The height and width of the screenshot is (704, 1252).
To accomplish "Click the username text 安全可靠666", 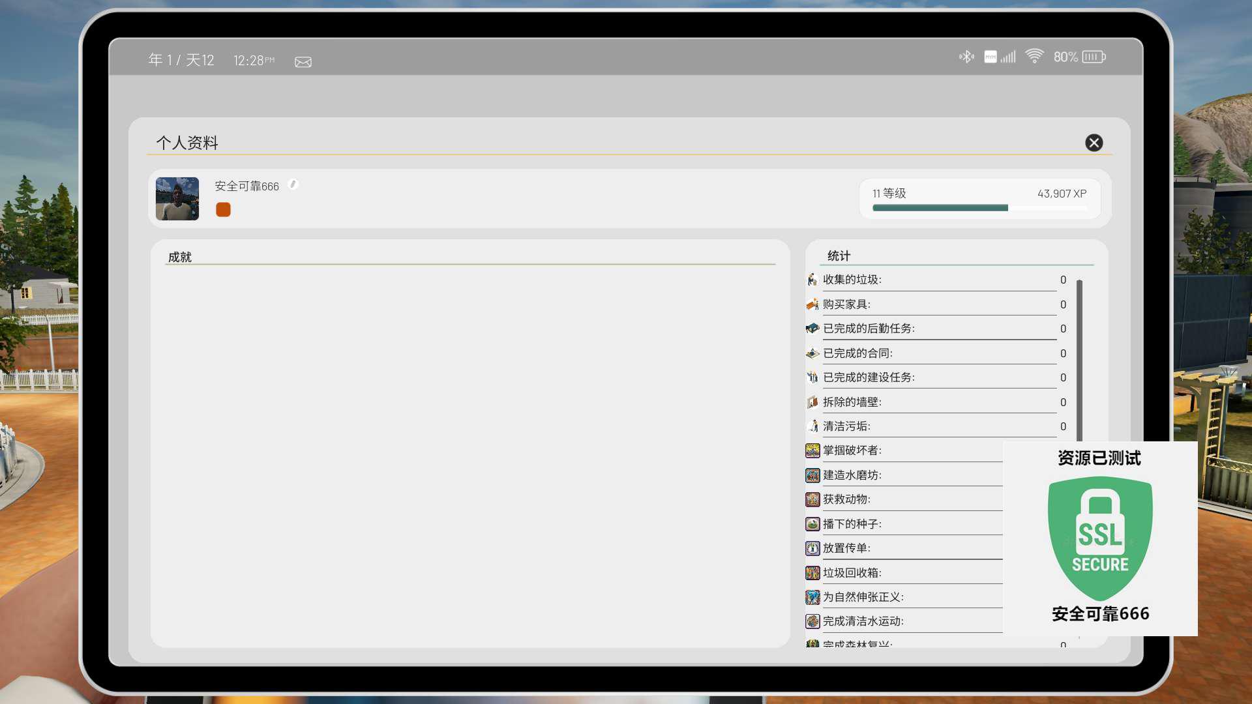I will (x=247, y=186).
